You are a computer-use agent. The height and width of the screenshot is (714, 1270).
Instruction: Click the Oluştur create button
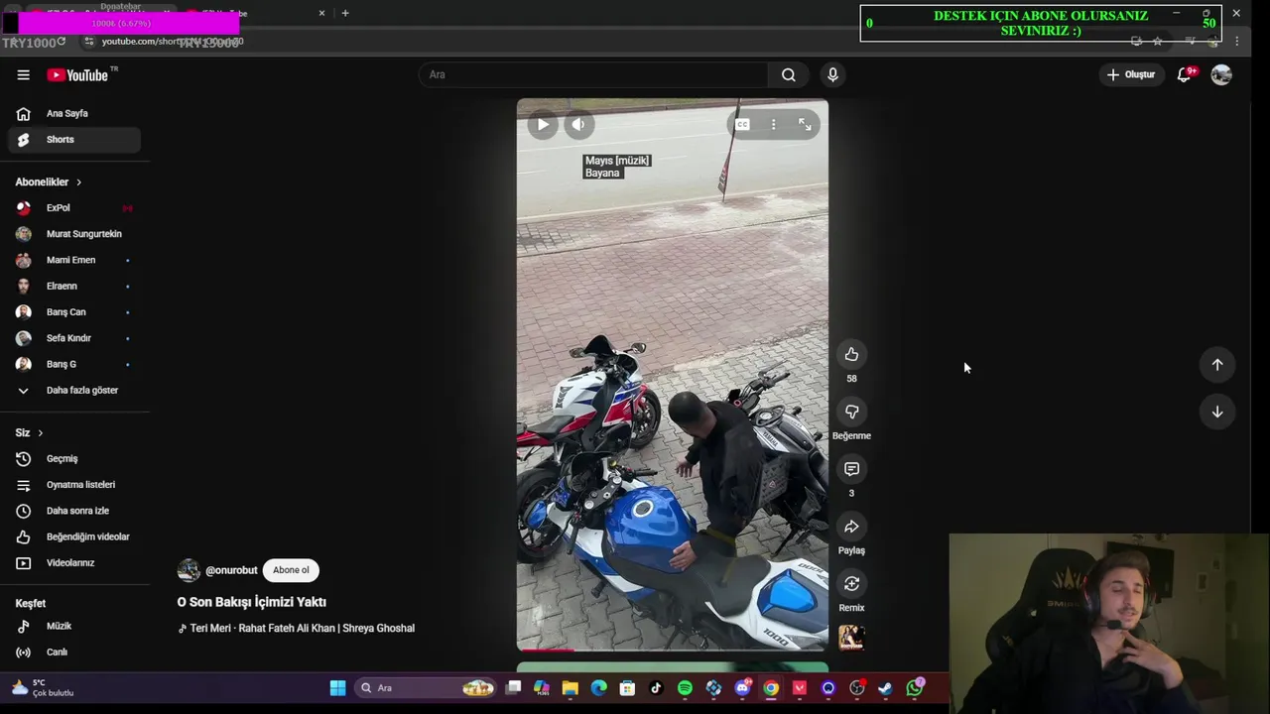tap(1130, 74)
